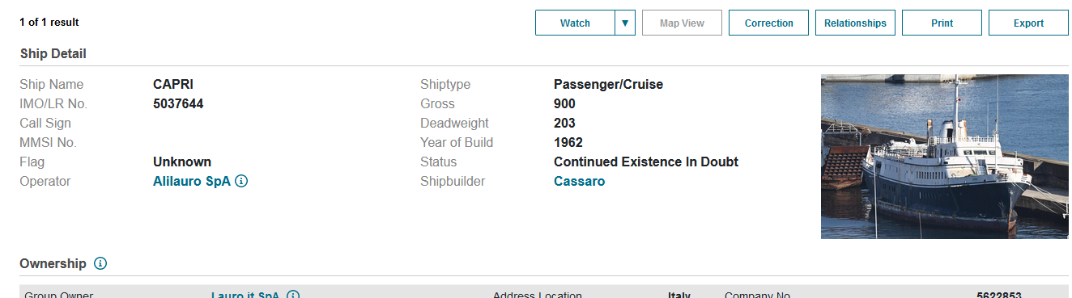The height and width of the screenshot is (298, 1072).
Task: Open the Alilauro SpA operator link
Action: click(192, 182)
